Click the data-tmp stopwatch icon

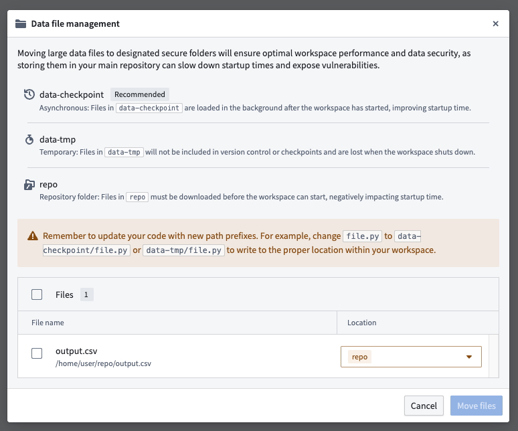coord(29,140)
